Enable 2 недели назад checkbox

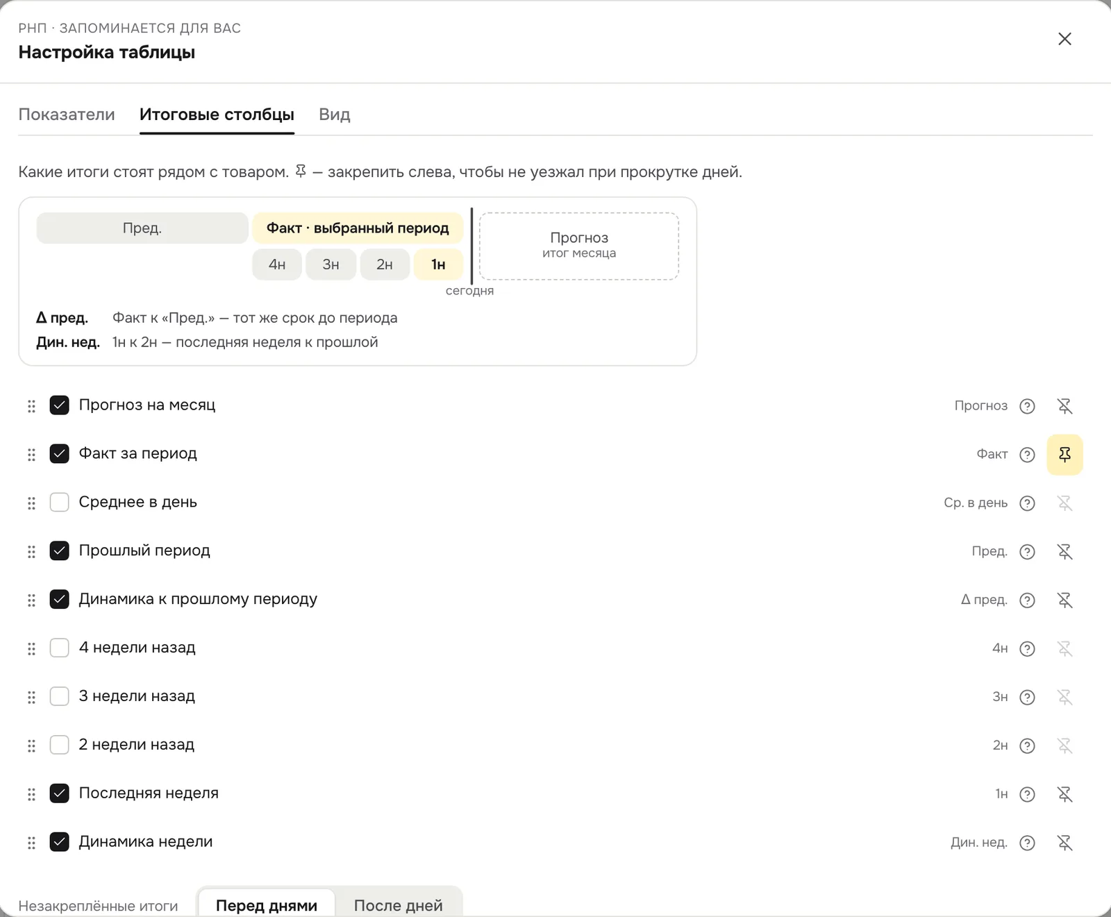pos(60,745)
